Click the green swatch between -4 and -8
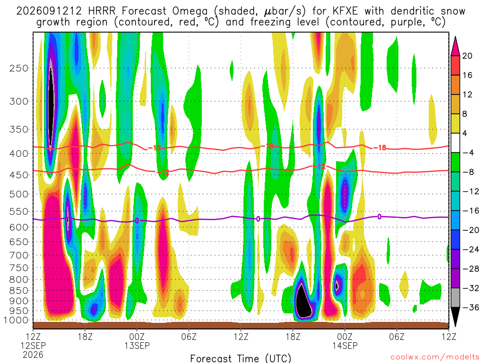Screen dimensions: 484x363 455,163
